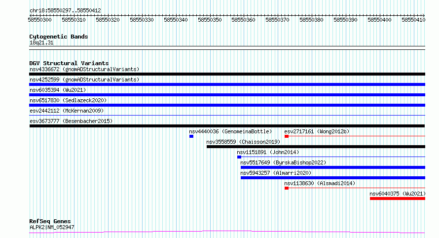The image size is (439, 238).
Task: Click ruler position 58550300
Action: pyautogui.click(x=40, y=20)
